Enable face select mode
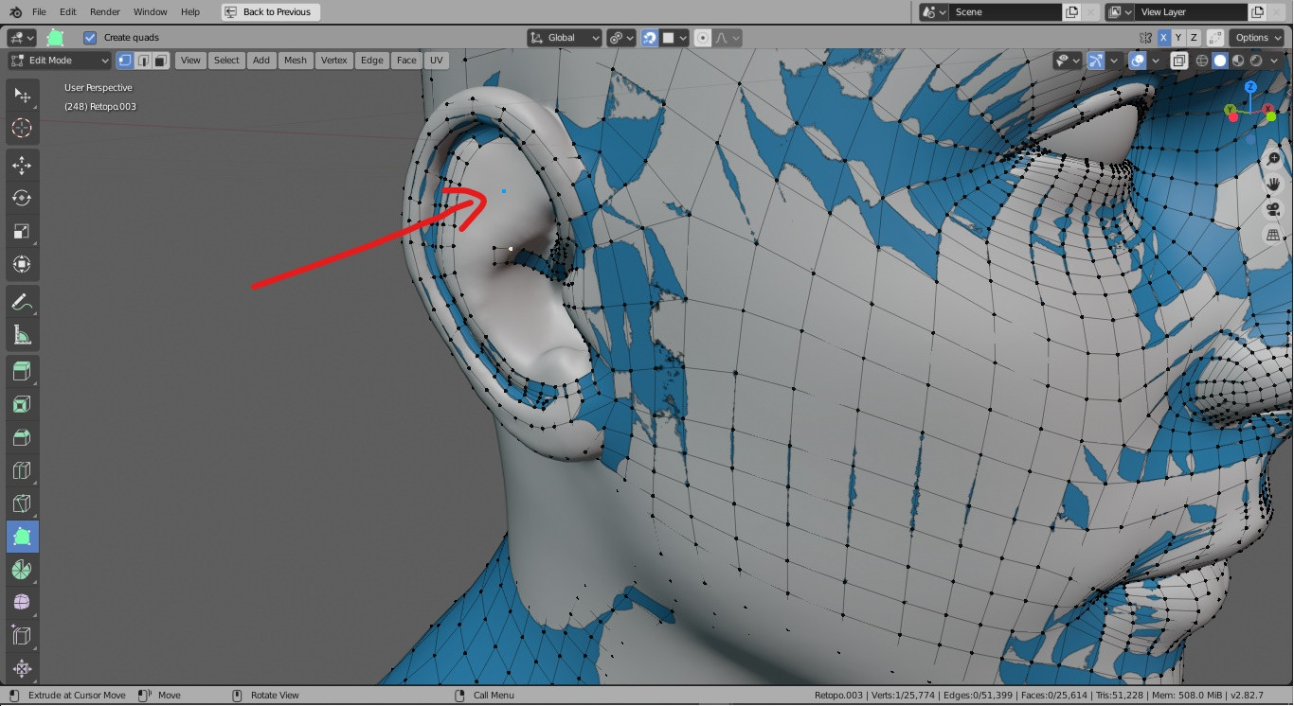 (x=160, y=61)
